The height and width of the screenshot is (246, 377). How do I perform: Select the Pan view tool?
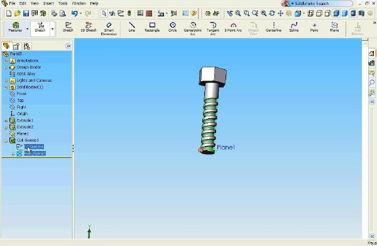pyautogui.click(x=280, y=13)
